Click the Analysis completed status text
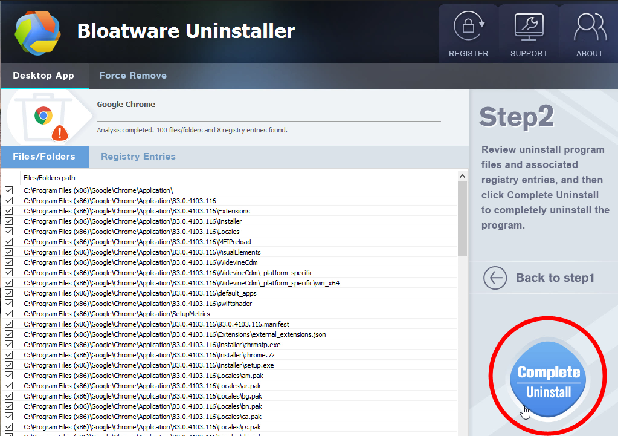Screen dimensions: 618x436 [x=192, y=130]
